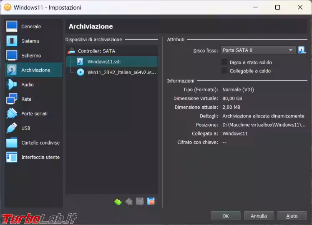The width and height of the screenshot is (312, 225).
Task: Click the green add controller icon
Action: pyautogui.click(x=118, y=202)
